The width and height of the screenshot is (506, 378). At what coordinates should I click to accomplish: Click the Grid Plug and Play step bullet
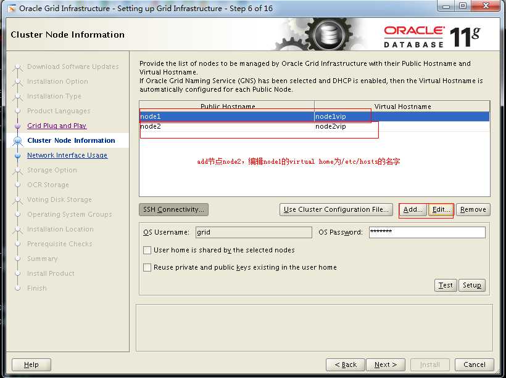[18, 126]
